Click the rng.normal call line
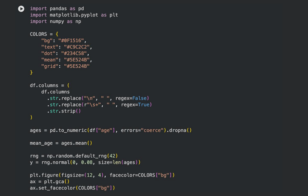 click(x=85, y=162)
